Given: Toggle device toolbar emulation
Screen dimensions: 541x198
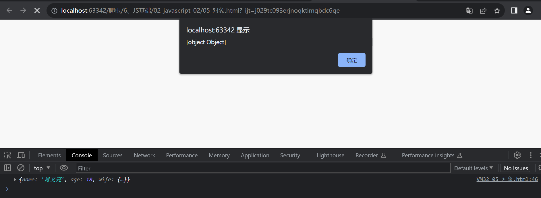Looking at the screenshot, I should point(21,155).
